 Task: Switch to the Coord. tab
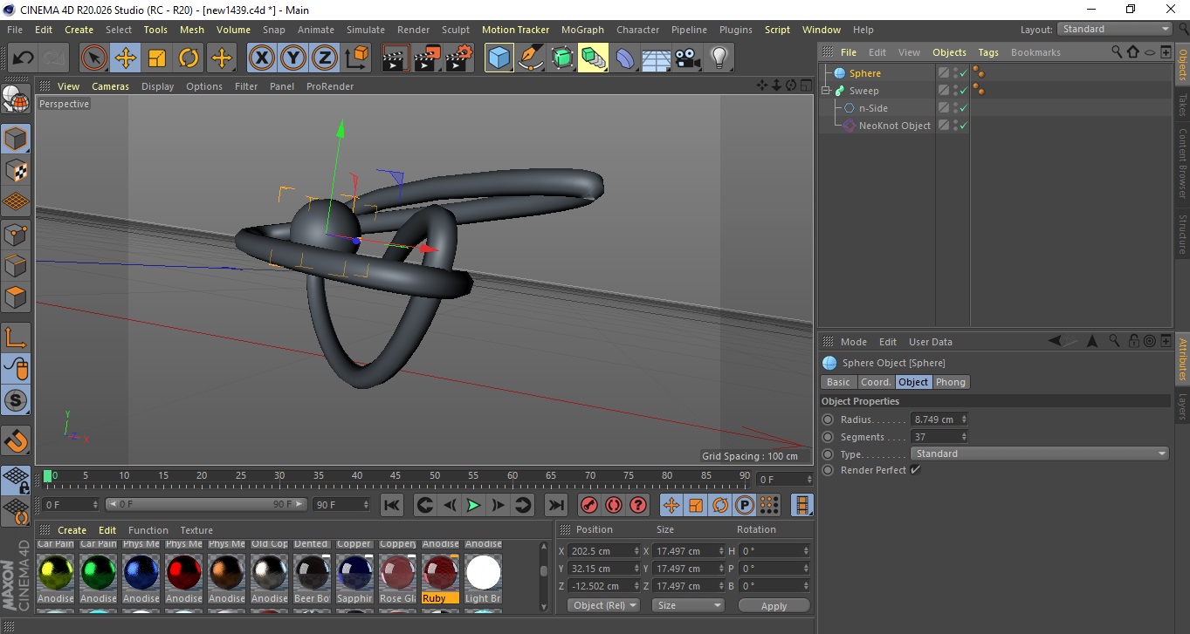coord(876,382)
